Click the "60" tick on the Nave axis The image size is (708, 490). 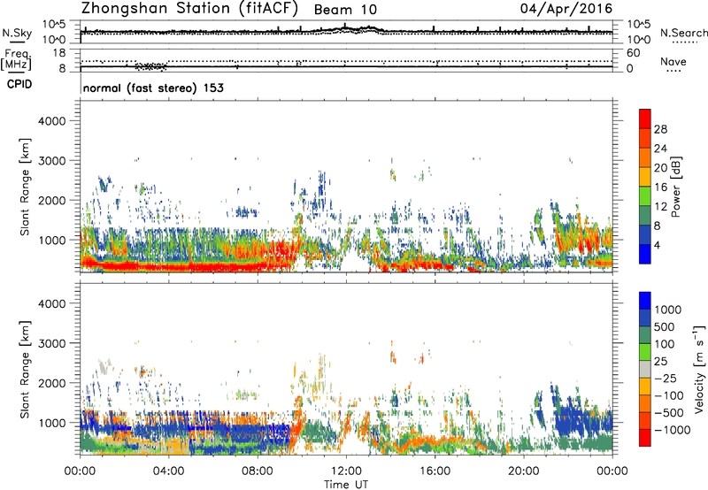(634, 52)
